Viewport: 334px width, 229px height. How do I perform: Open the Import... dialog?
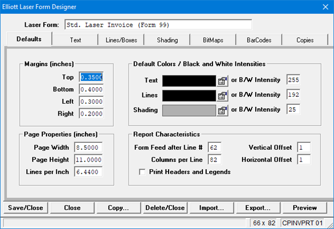tap(209, 208)
